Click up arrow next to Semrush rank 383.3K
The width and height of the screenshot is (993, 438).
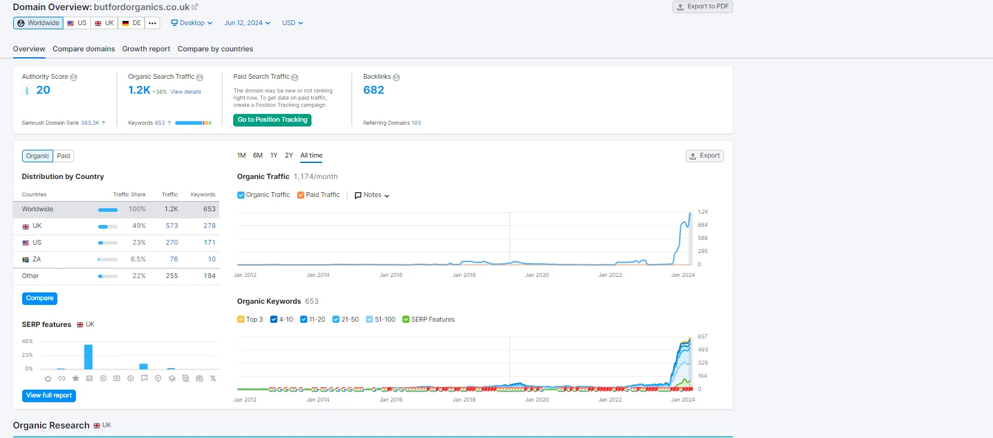tap(103, 123)
